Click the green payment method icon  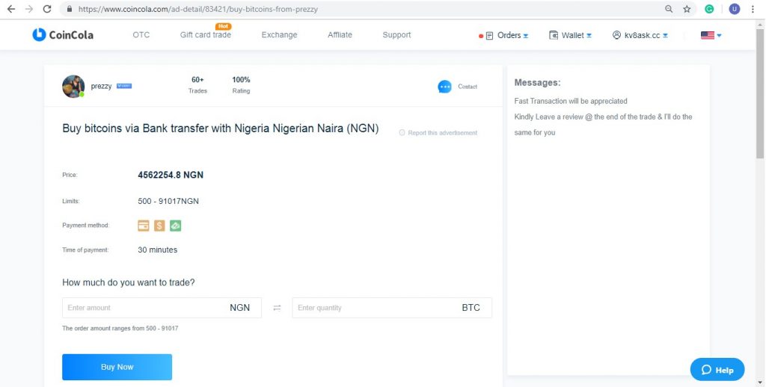coord(175,226)
